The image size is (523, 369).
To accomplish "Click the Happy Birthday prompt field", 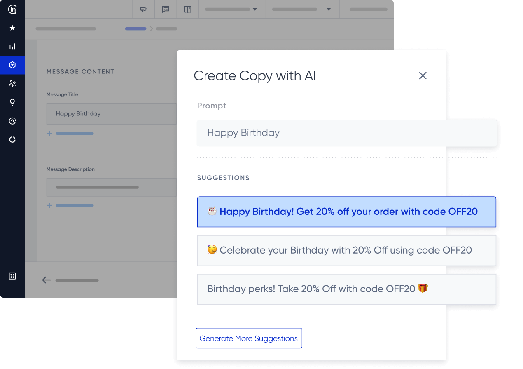I will 346,133.
